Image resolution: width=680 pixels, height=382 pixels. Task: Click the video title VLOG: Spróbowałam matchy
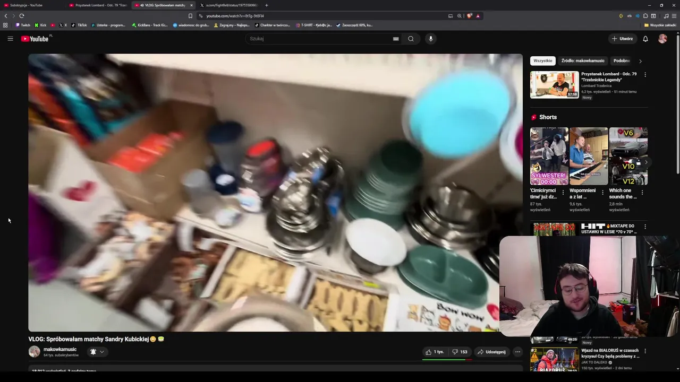pos(96,339)
